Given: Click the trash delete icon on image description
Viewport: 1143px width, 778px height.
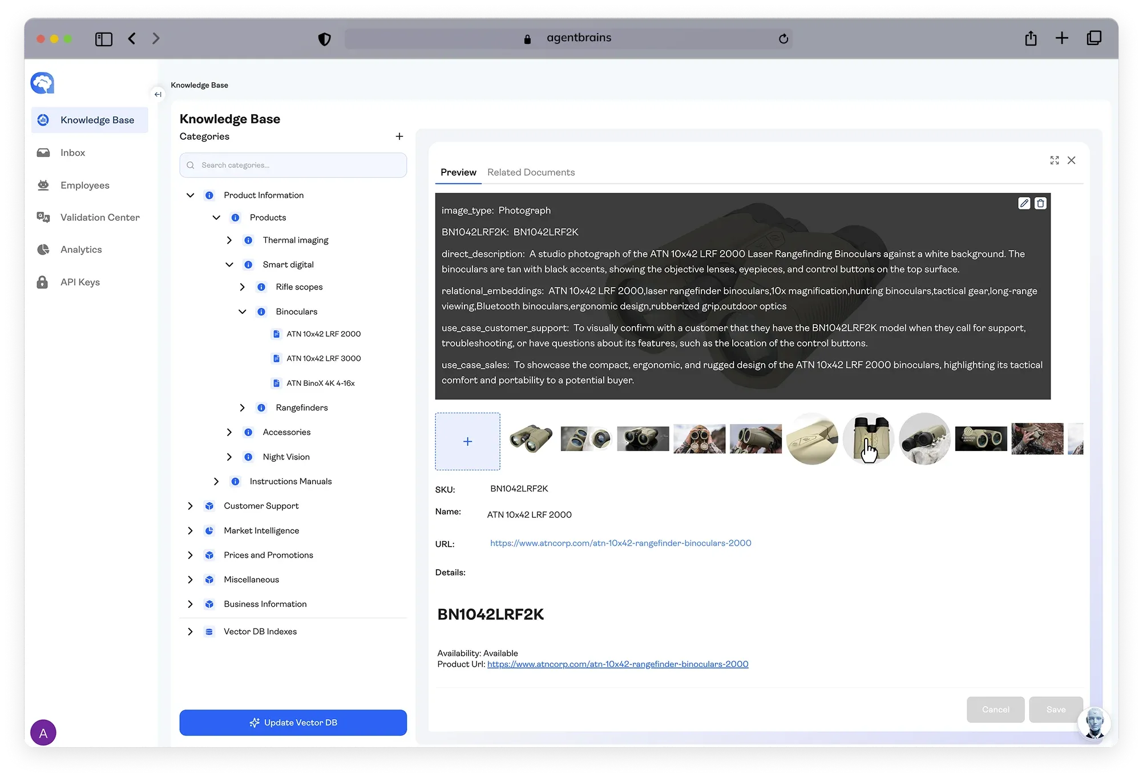Looking at the screenshot, I should [x=1040, y=203].
